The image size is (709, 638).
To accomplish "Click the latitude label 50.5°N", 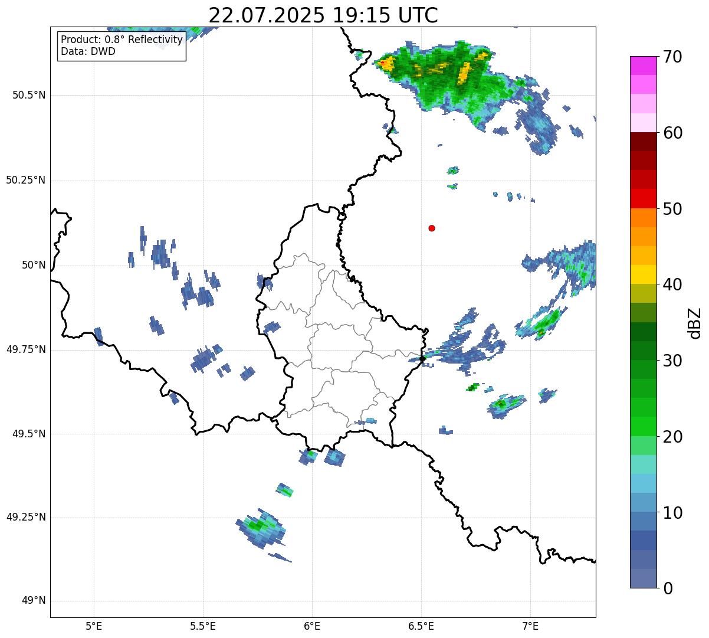I will [29, 95].
